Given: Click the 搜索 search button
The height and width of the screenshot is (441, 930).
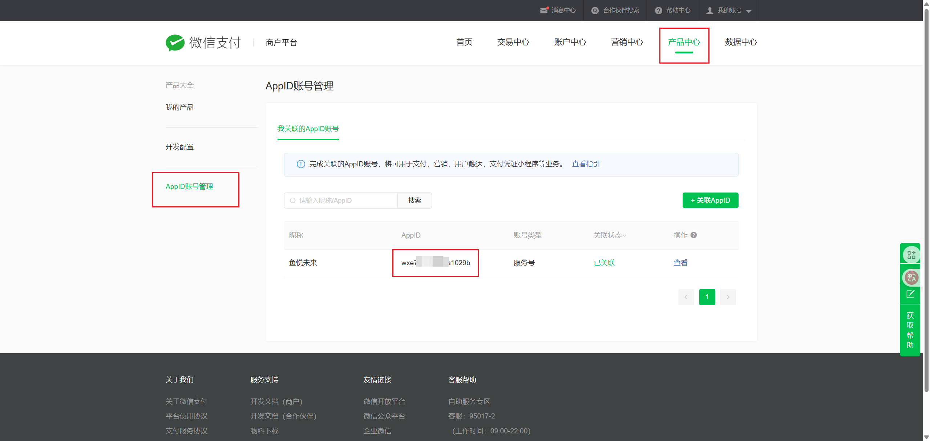Looking at the screenshot, I should pos(415,201).
